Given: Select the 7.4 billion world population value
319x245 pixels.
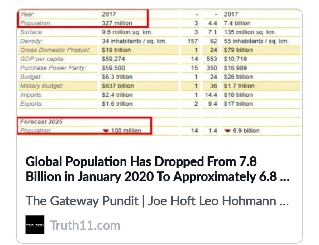Looking at the screenshot, I should tap(237, 23).
